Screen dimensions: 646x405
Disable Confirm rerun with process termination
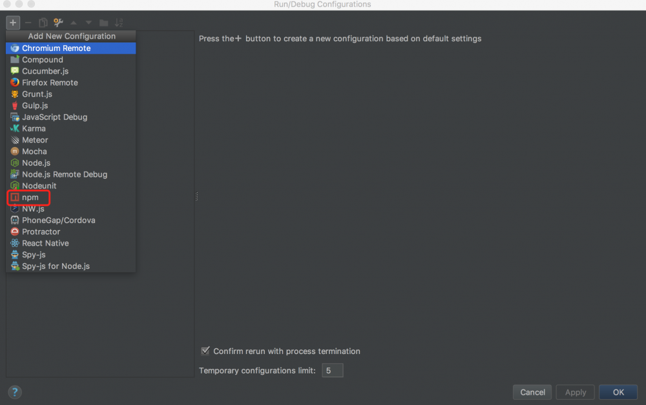(205, 351)
